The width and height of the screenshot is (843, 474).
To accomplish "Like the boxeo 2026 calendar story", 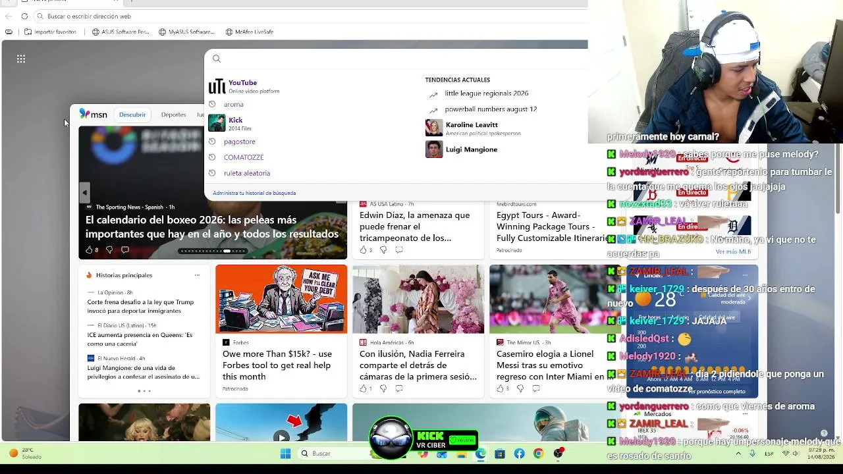I will [x=89, y=250].
